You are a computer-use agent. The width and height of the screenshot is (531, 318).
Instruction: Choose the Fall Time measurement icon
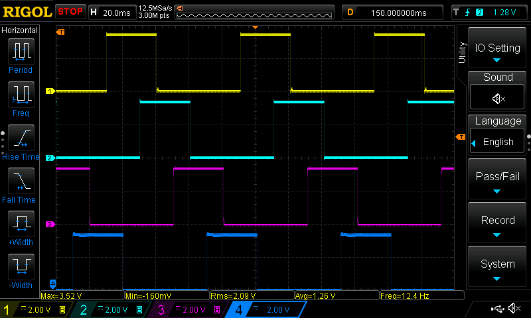pyautogui.click(x=21, y=180)
